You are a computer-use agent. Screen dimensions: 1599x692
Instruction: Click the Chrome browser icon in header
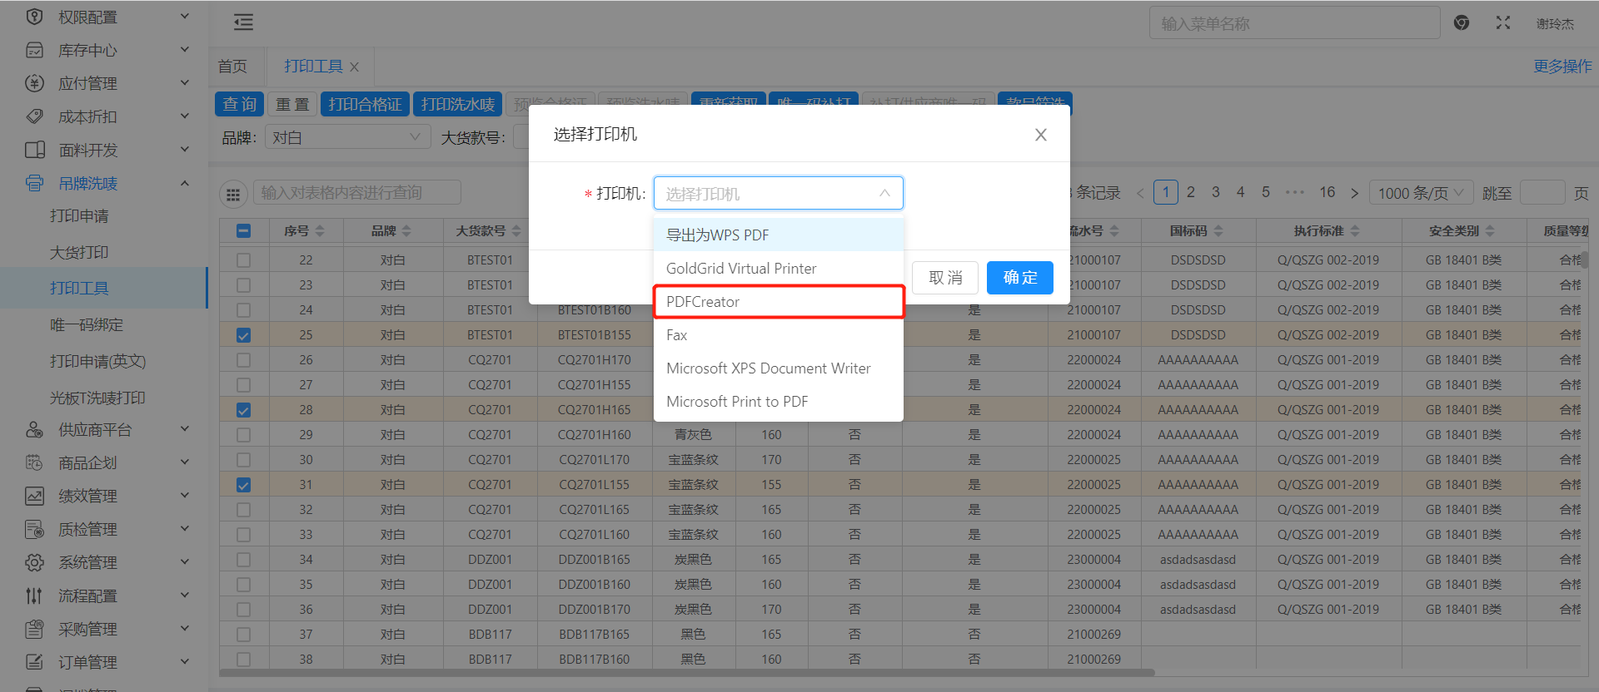coord(1462,23)
